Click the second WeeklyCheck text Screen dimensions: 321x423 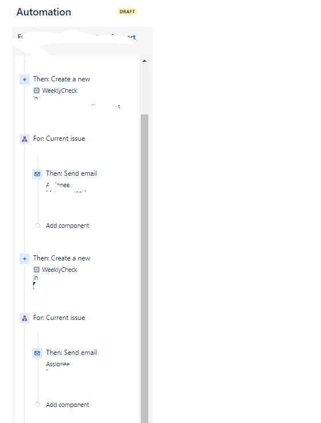[x=60, y=270]
